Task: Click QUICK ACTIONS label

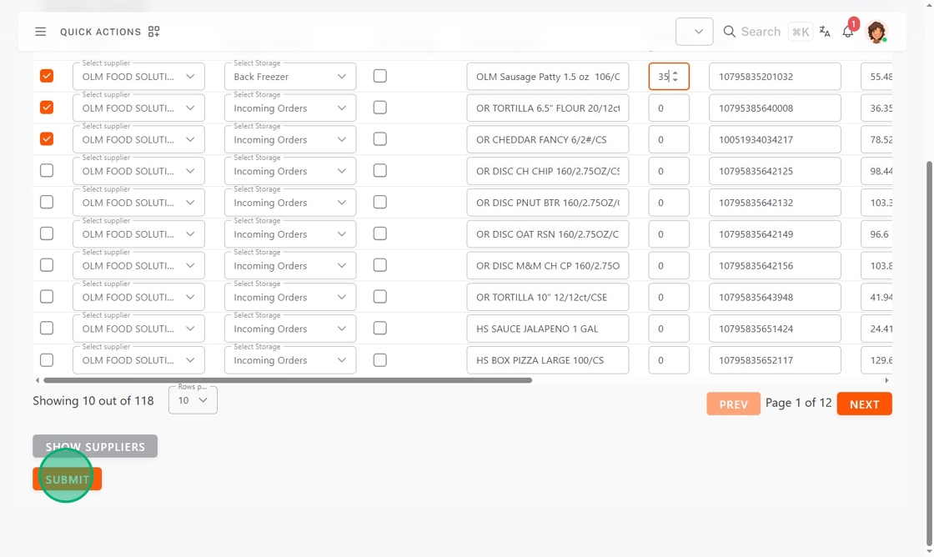Action: [101, 32]
